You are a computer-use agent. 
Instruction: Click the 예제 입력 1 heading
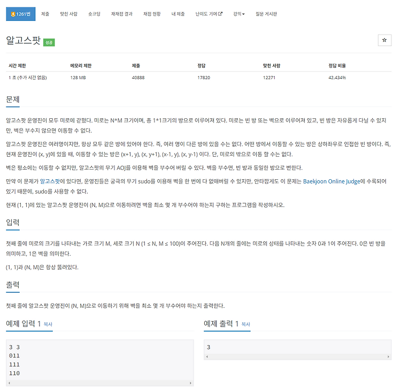pos(24,324)
